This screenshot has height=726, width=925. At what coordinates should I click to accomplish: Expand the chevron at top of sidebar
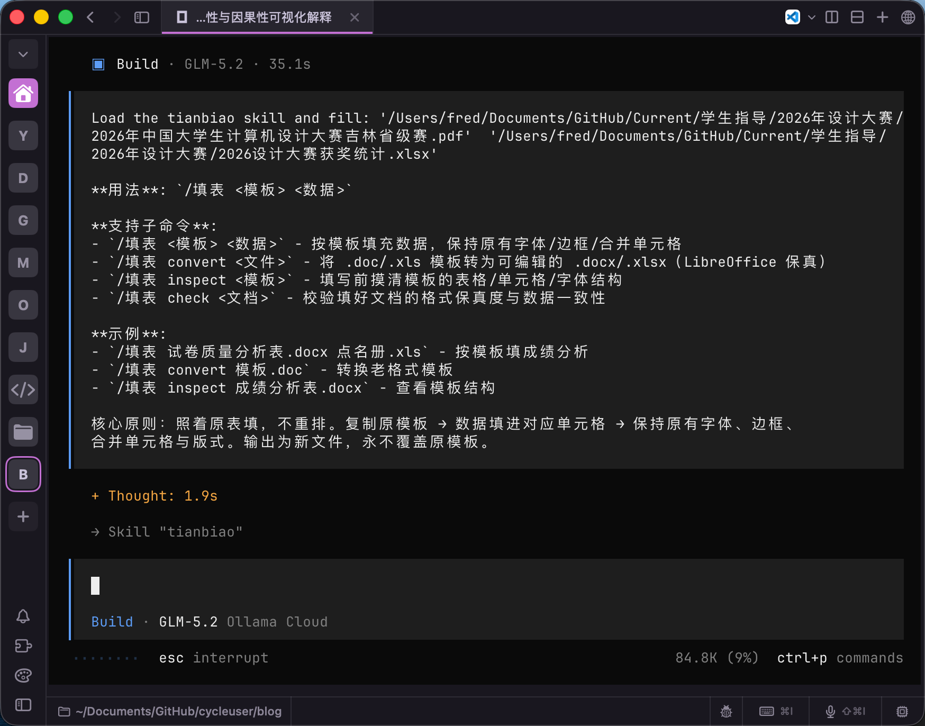(x=23, y=54)
